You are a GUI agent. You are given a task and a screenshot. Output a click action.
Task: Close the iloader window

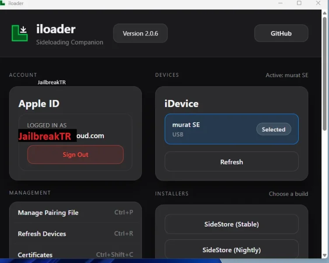coord(318,4)
